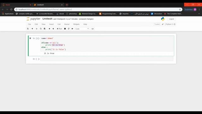Move selected cell up with arrow icon

click(49, 29)
